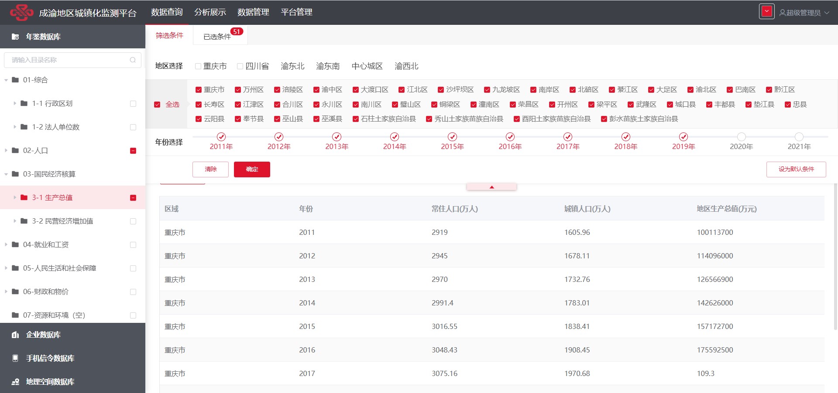Click the 清除 button
838x393 pixels.
pos(210,169)
